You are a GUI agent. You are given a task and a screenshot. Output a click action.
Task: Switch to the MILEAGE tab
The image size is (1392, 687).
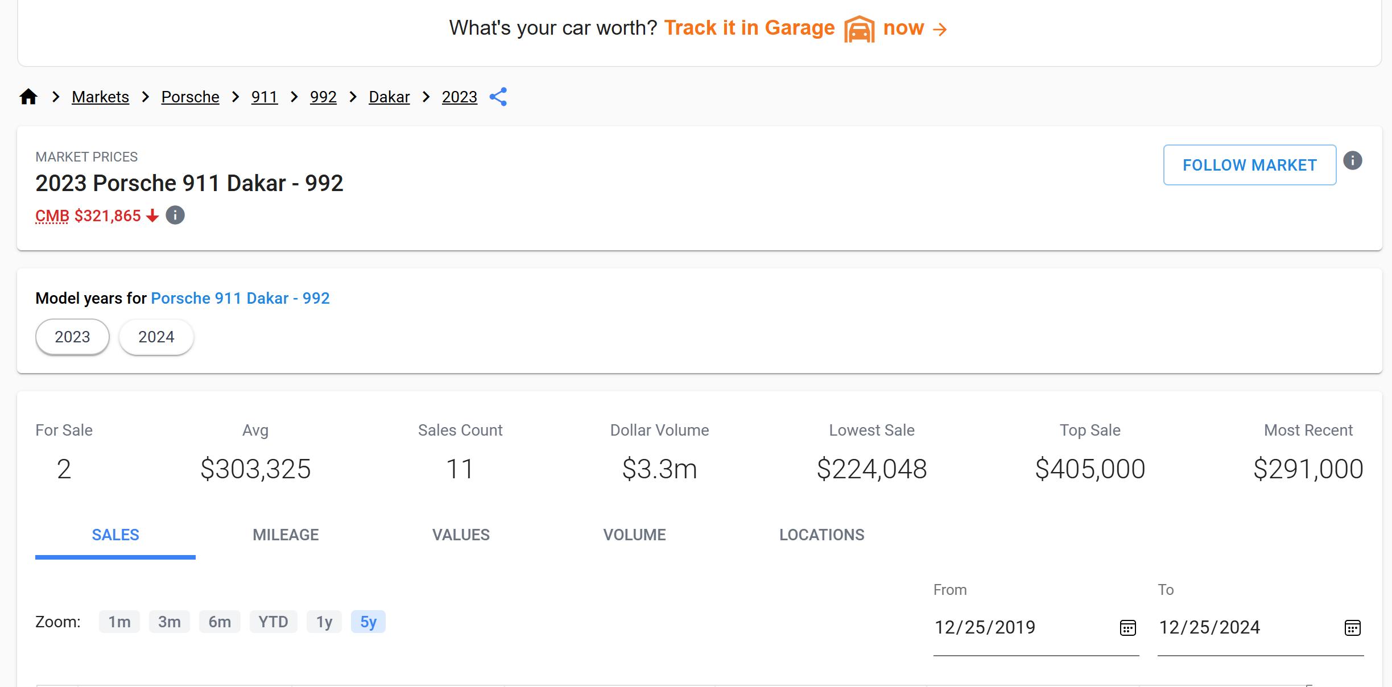click(286, 535)
